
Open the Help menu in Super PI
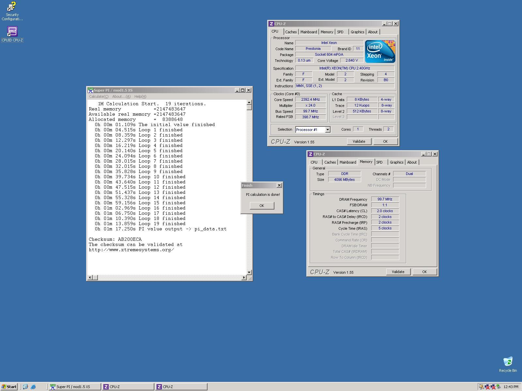point(140,96)
